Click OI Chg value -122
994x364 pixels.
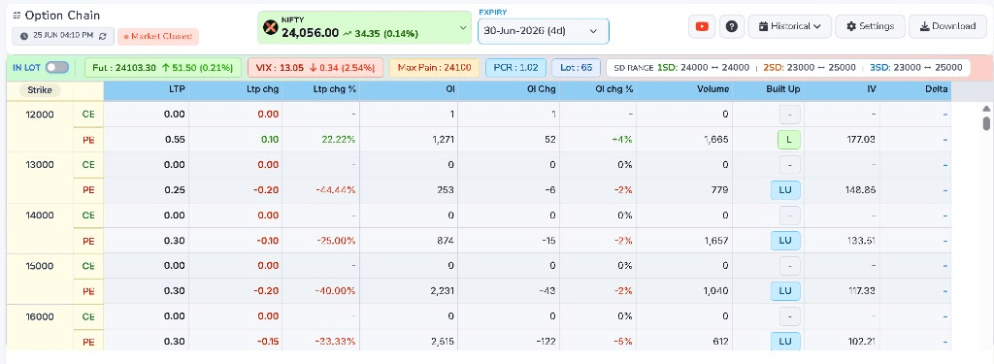click(545, 342)
